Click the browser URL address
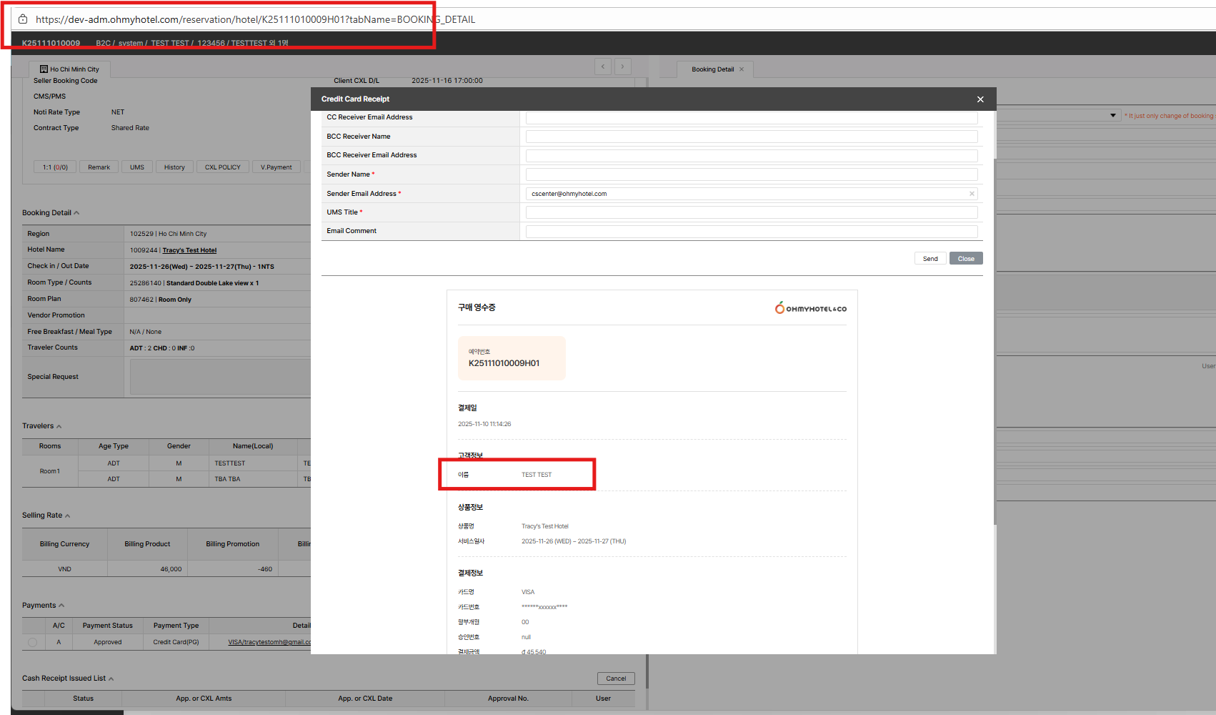Viewport: 1216px width, 715px height. click(x=255, y=19)
